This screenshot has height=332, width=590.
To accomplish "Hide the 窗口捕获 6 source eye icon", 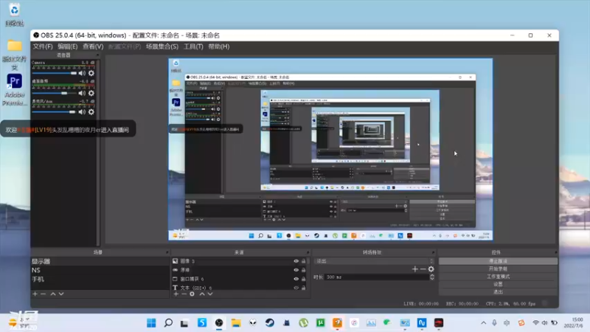I will (x=296, y=279).
